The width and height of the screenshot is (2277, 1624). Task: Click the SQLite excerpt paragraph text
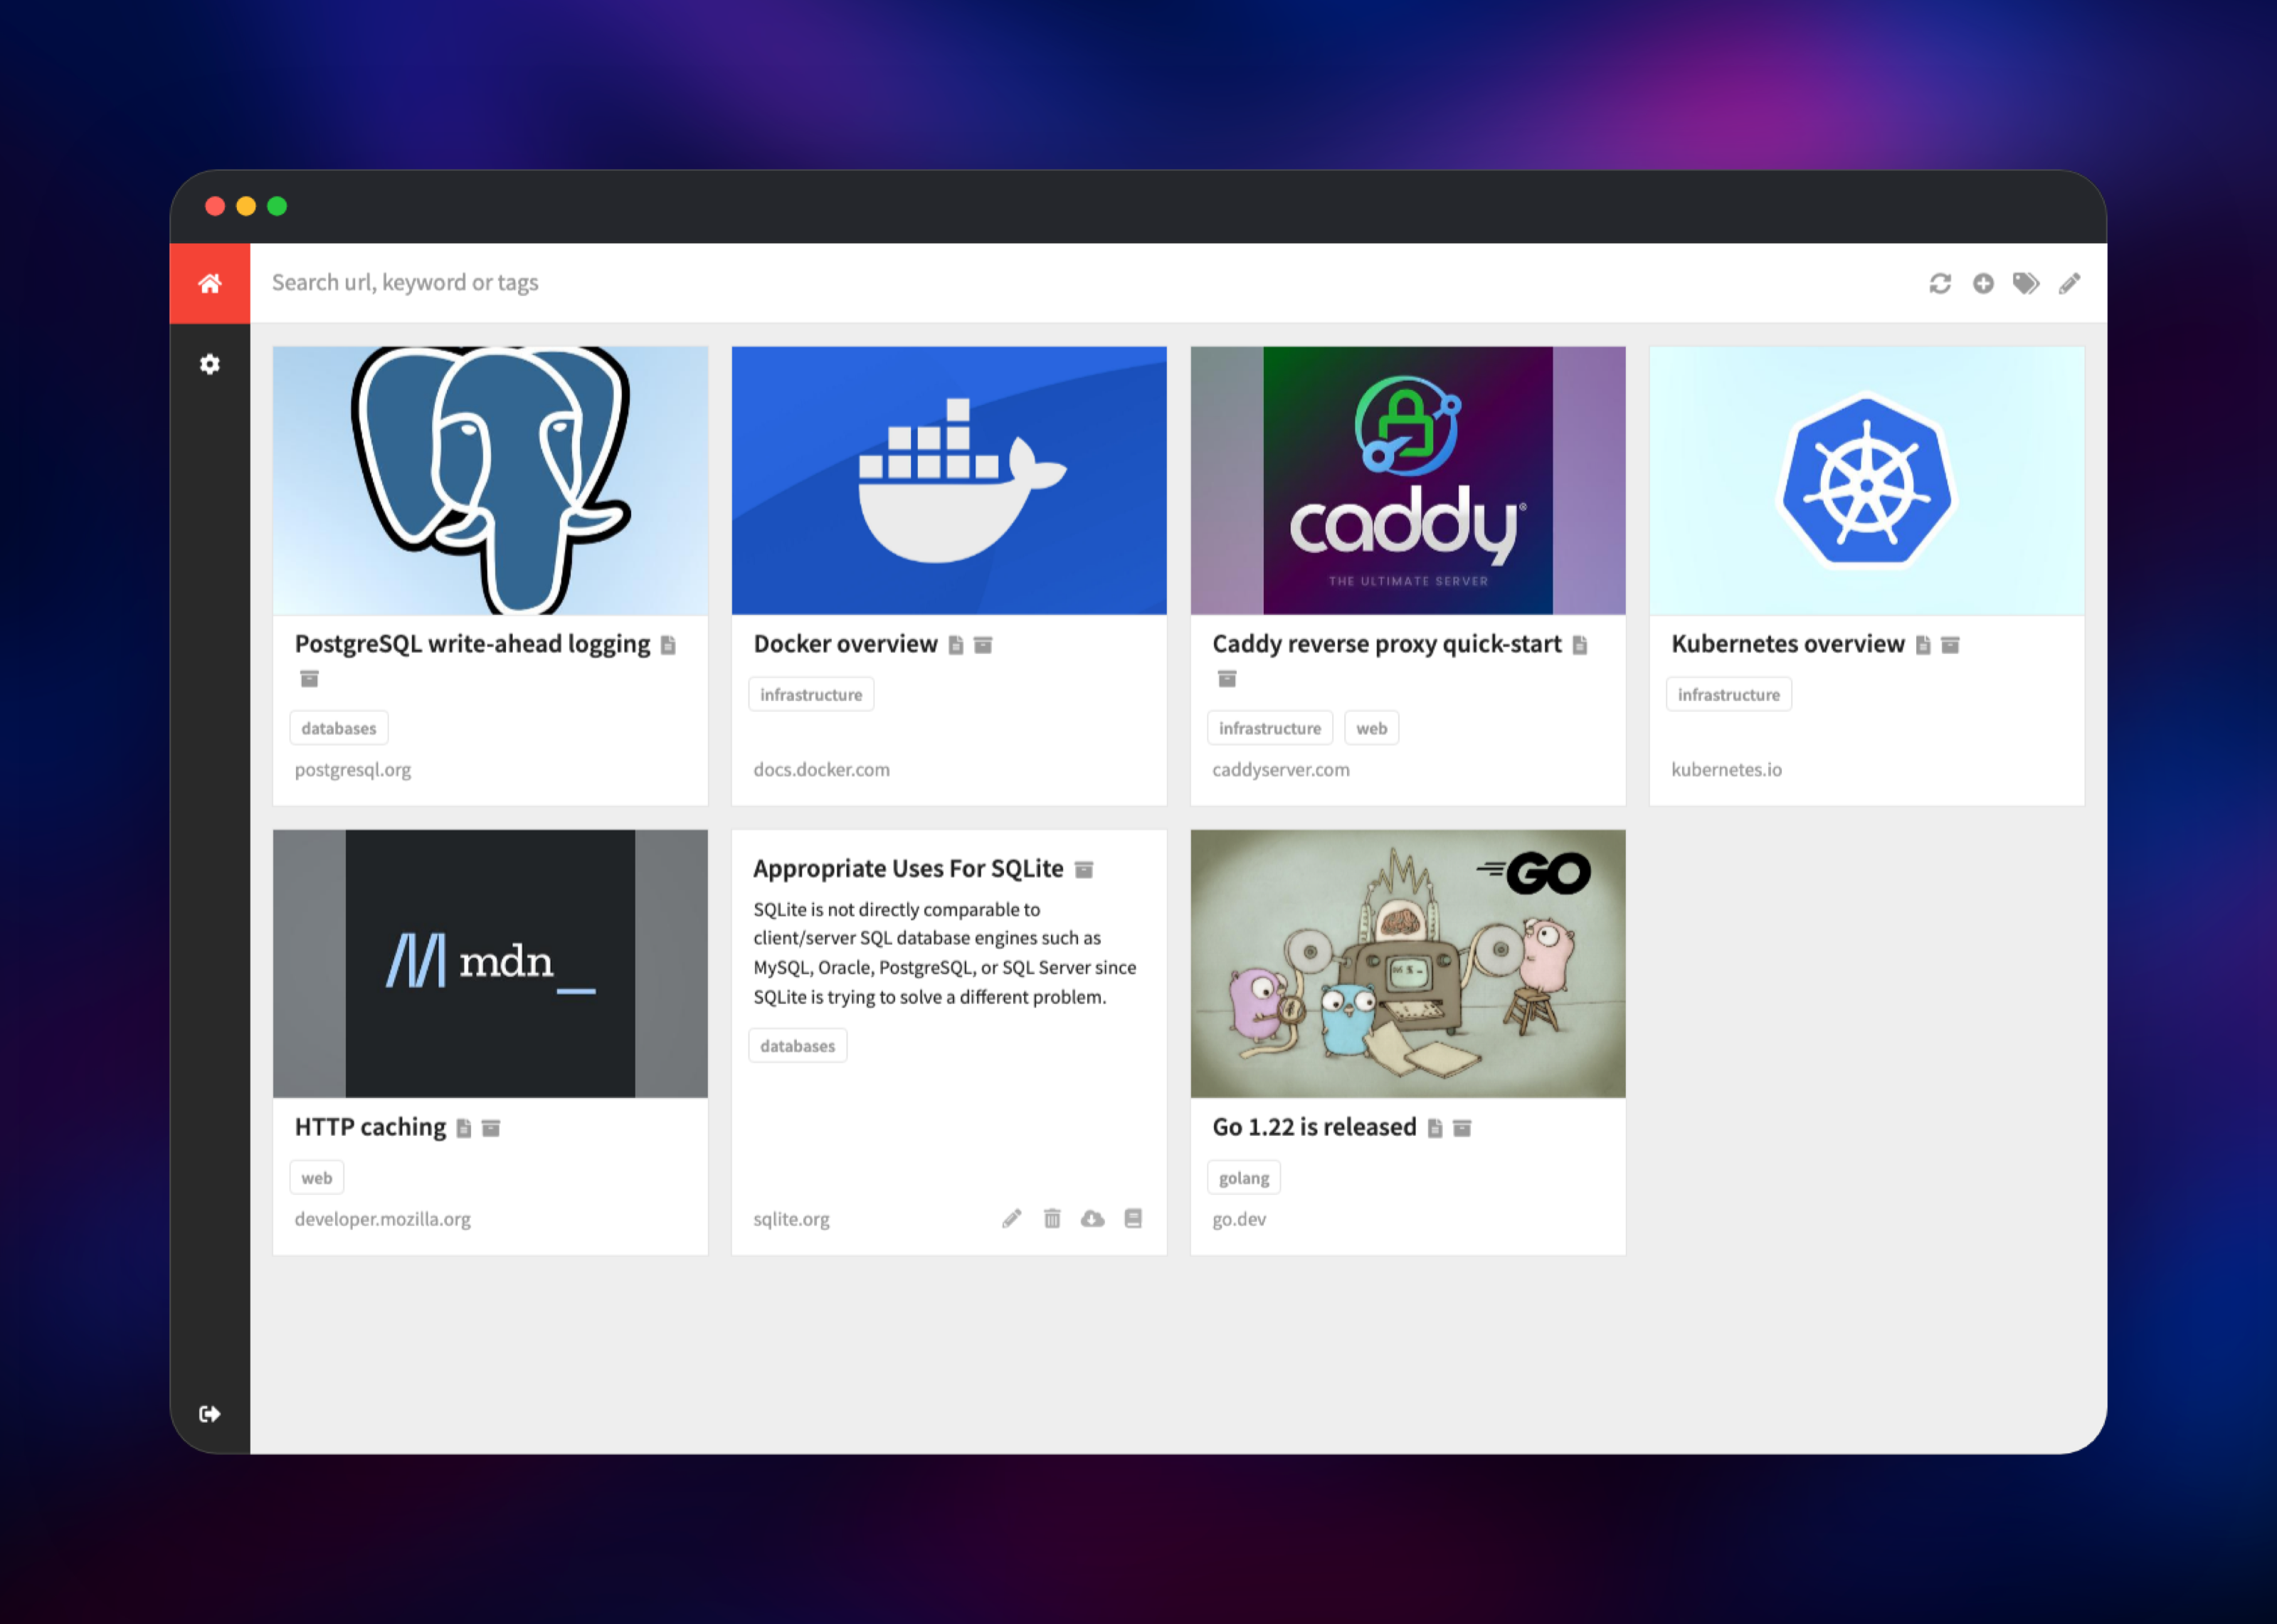[944, 953]
